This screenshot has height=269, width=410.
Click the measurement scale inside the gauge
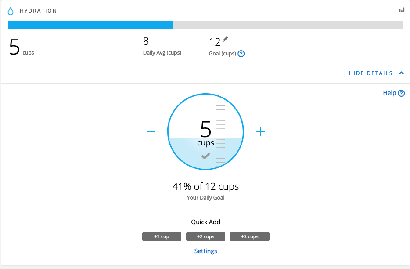pyautogui.click(x=220, y=132)
